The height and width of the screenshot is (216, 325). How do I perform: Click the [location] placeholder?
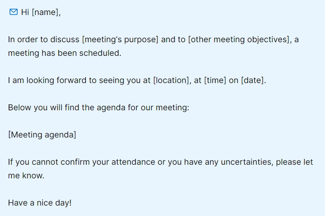point(171,81)
